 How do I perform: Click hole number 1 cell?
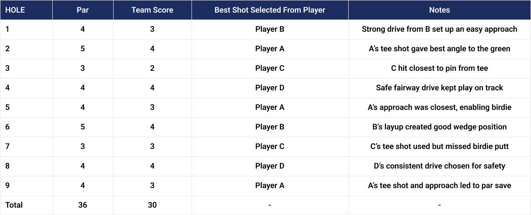[7, 30]
